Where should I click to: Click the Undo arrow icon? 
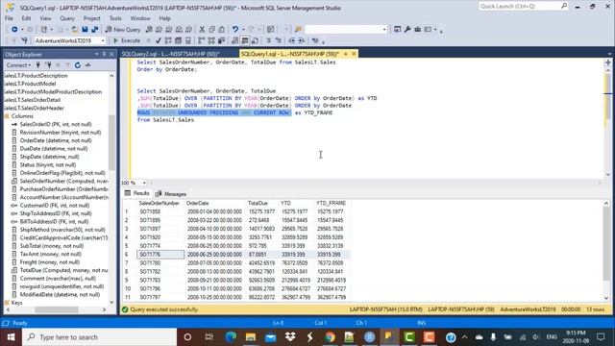coord(235,30)
